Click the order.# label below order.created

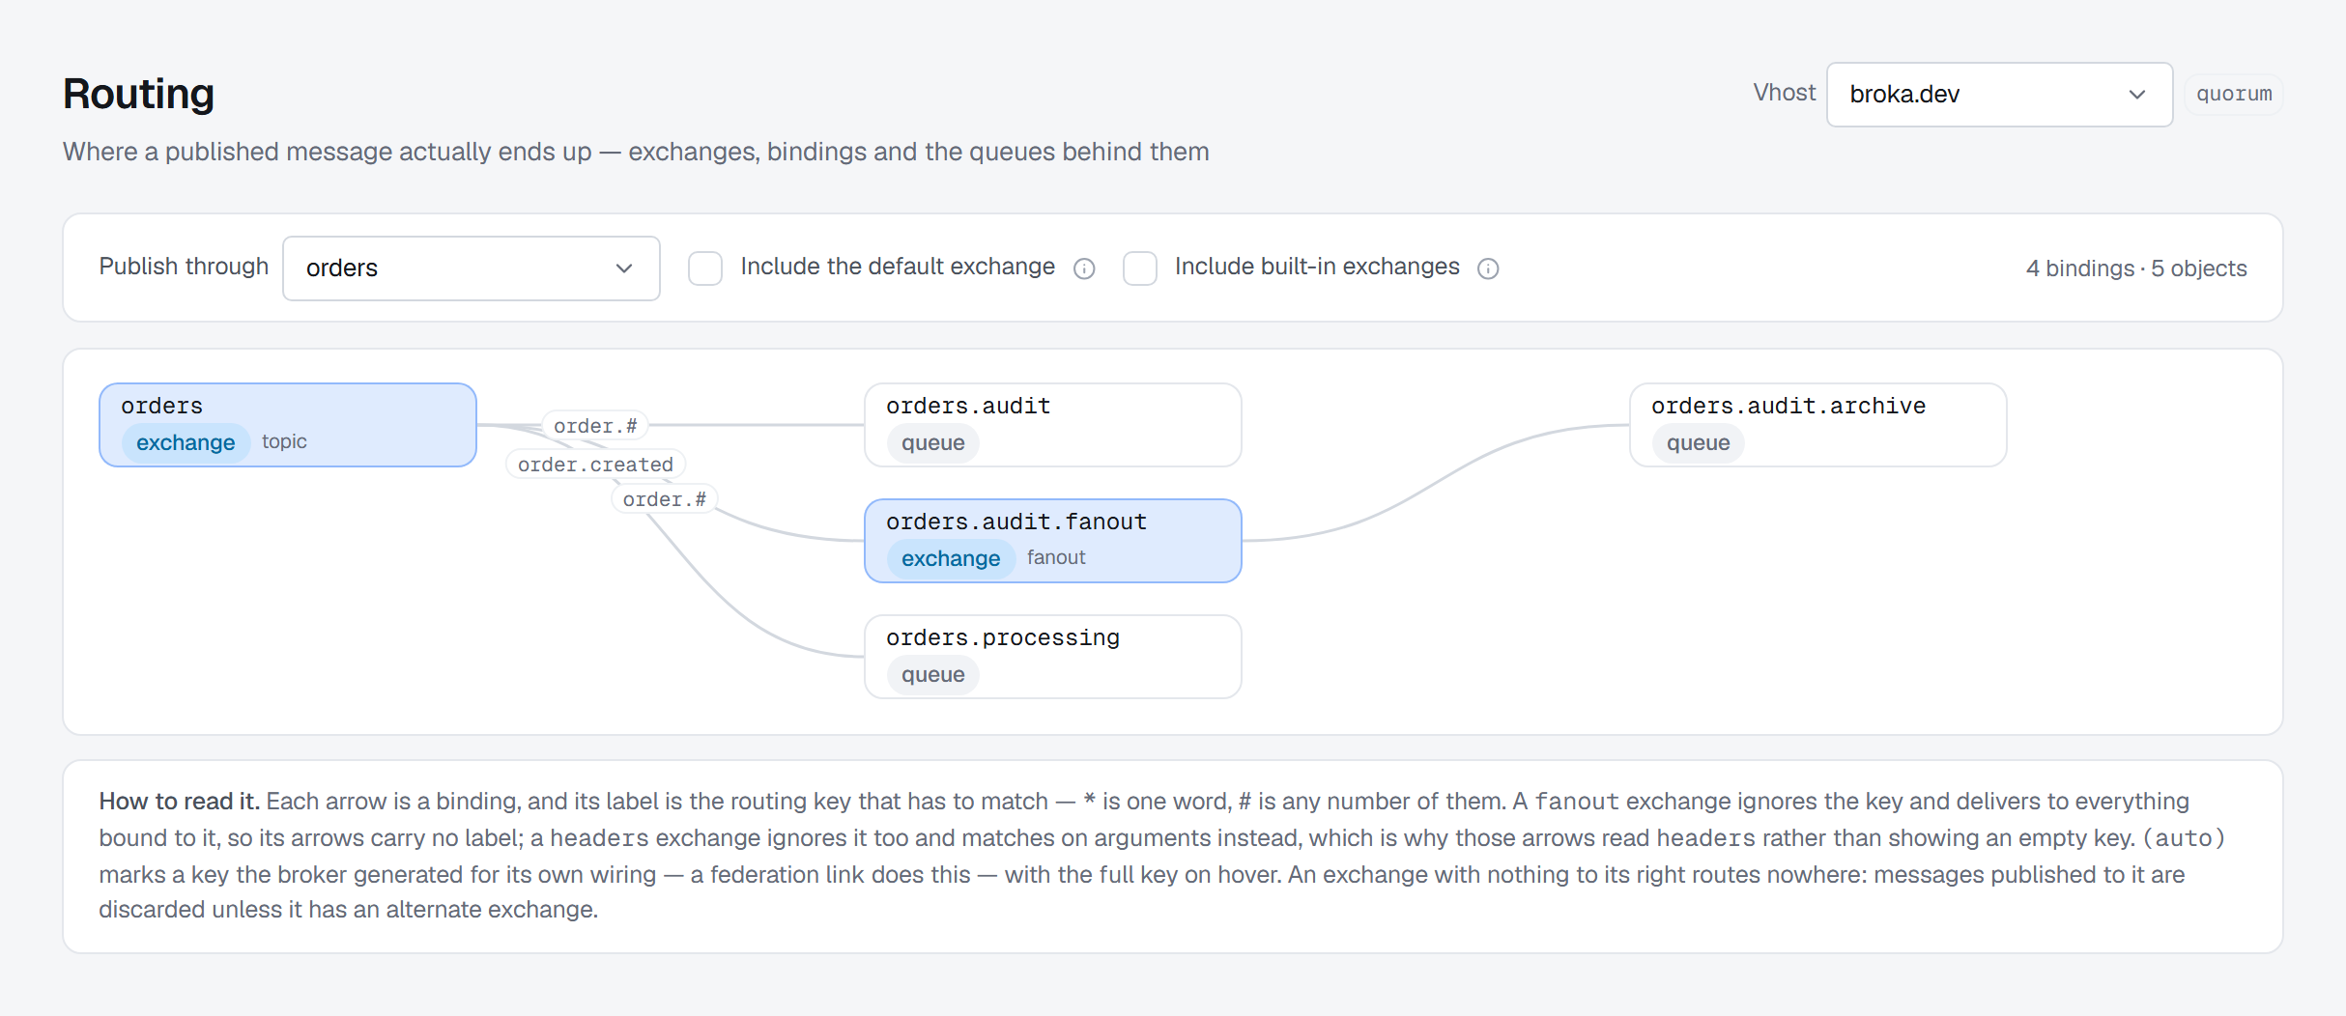(x=665, y=499)
